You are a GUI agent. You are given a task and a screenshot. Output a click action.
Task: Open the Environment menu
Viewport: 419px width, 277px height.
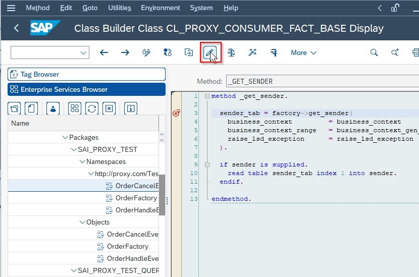tap(161, 8)
